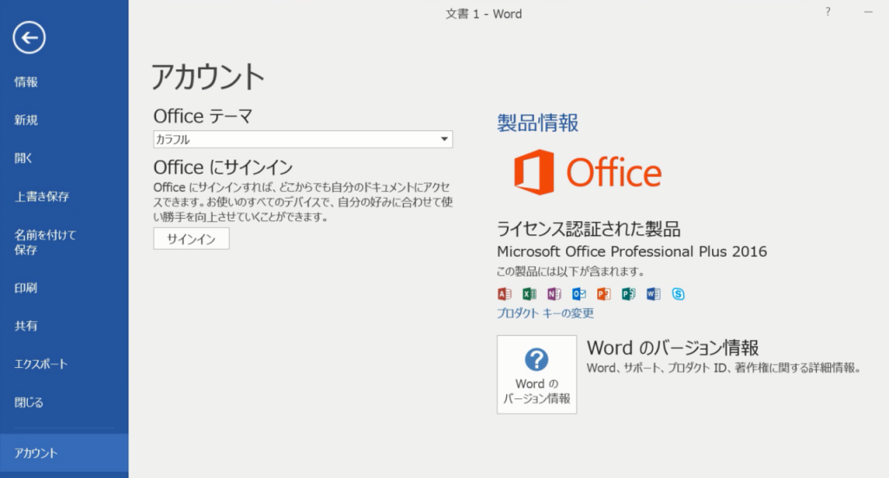The height and width of the screenshot is (478, 889).
Task: Select アカウント in the sidebar
Action: pos(64,453)
